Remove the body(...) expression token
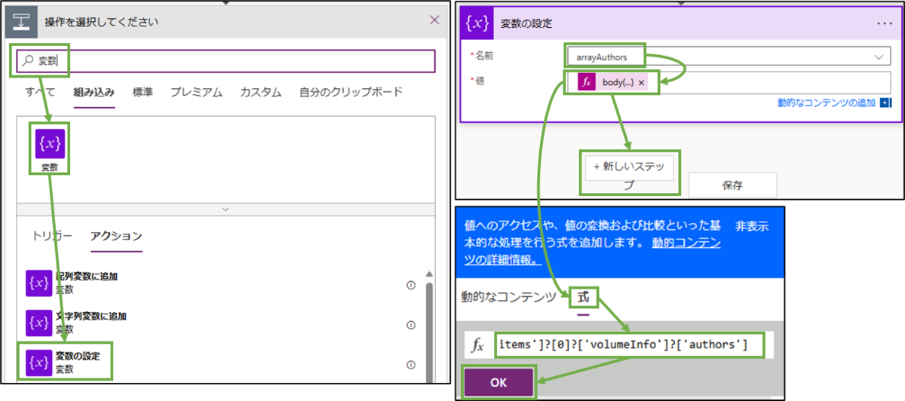This screenshot has width=905, height=401. [641, 83]
